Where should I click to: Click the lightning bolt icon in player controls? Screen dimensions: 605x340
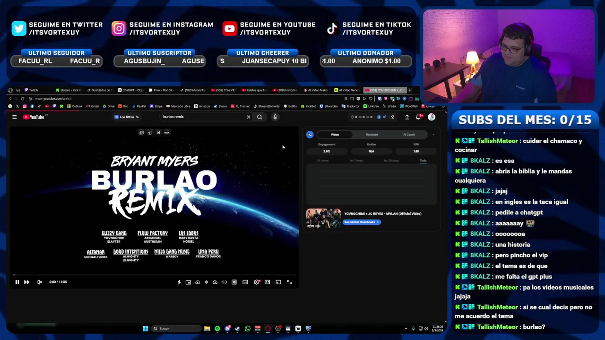tap(179, 282)
